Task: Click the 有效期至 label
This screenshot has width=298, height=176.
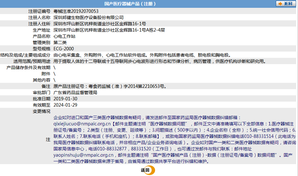Action: coord(41,105)
